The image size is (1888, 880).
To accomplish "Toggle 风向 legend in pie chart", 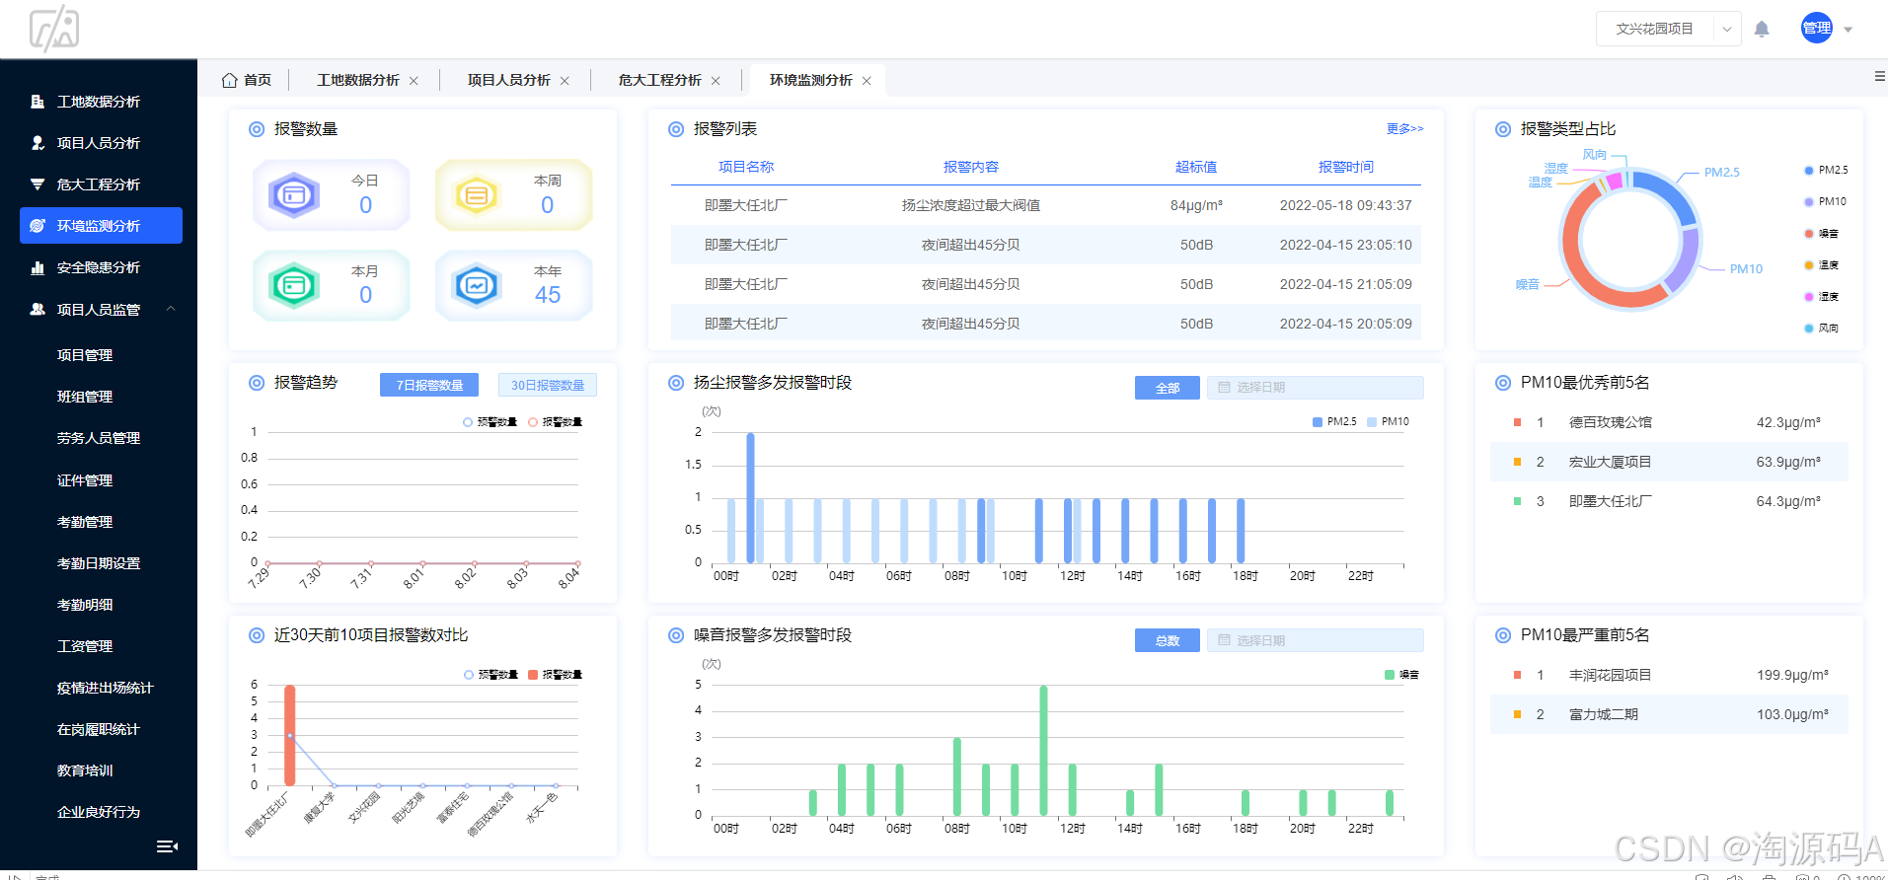I will pos(1821,328).
